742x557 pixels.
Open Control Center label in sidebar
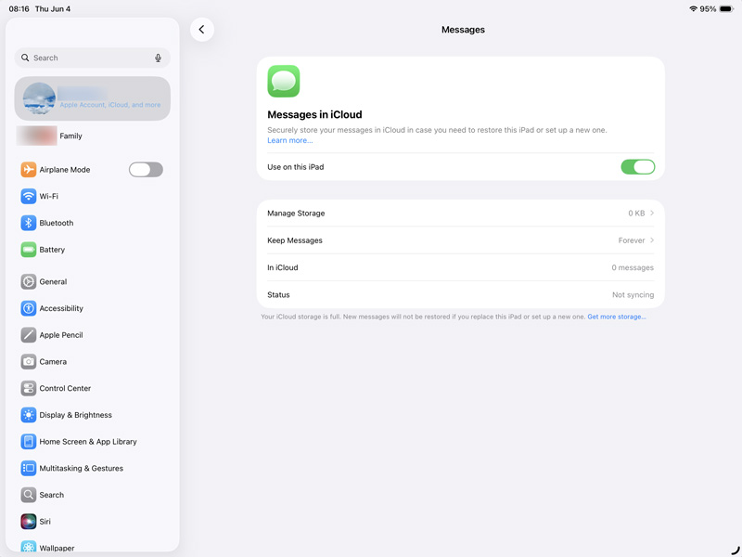click(x=65, y=388)
